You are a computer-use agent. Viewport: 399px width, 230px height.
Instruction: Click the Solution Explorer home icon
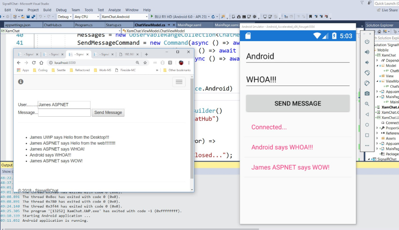pyautogui.click(x=379, y=32)
